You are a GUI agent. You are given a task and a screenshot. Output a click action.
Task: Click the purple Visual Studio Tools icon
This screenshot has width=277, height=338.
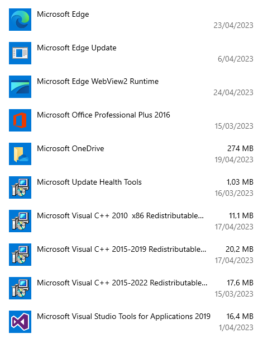click(x=20, y=322)
